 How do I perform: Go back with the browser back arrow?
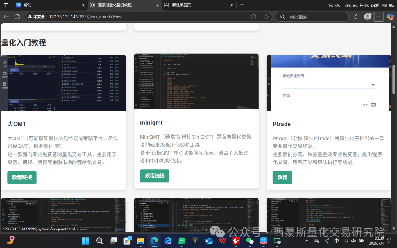pos(6,17)
